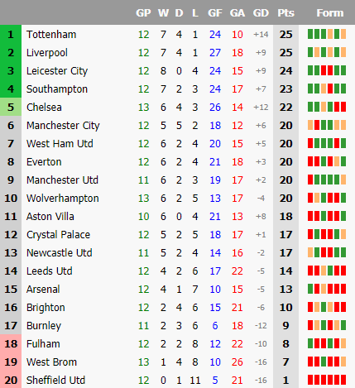355x388 pixels.
Task: Click Tottenham's form indicator bars
Action: pyautogui.click(x=327, y=34)
